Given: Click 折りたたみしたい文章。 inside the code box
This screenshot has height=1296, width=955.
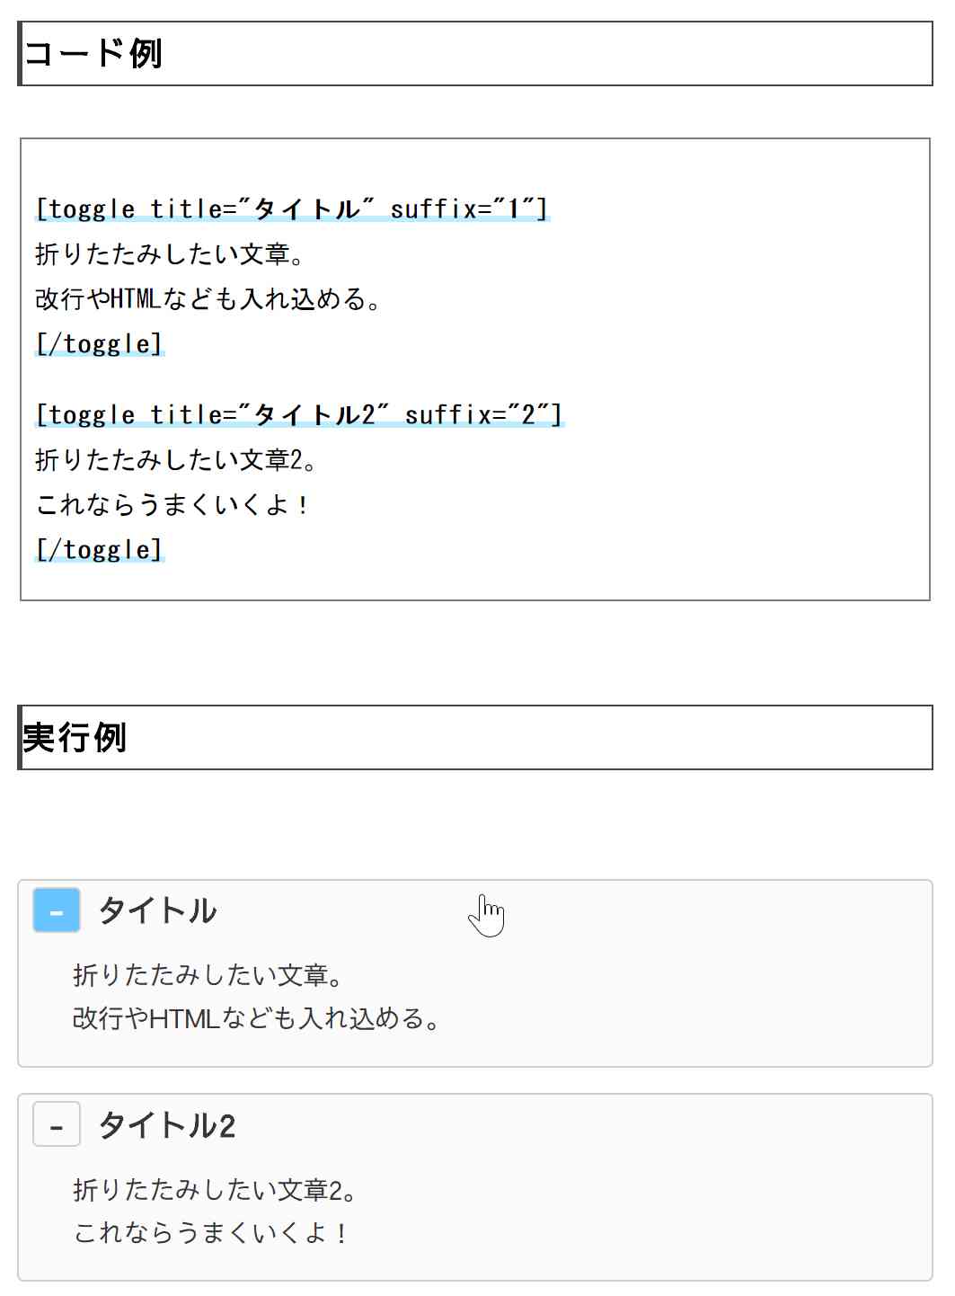Looking at the screenshot, I should click(x=170, y=254).
